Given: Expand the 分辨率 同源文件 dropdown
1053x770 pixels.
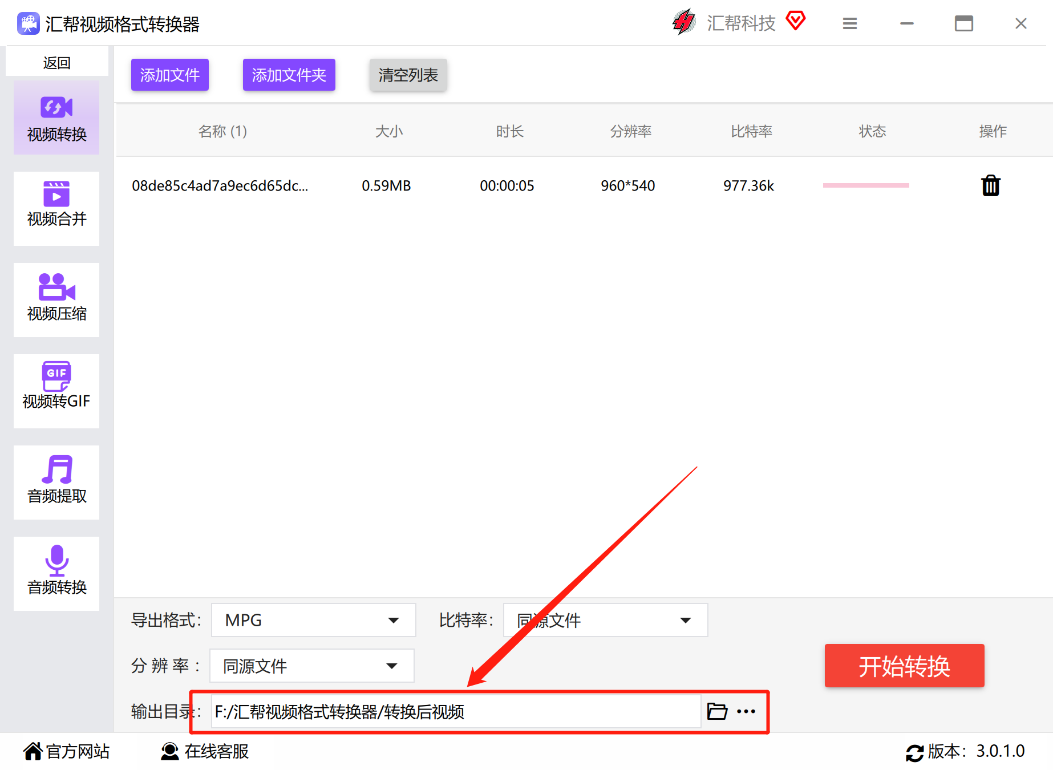Looking at the screenshot, I should [x=312, y=666].
